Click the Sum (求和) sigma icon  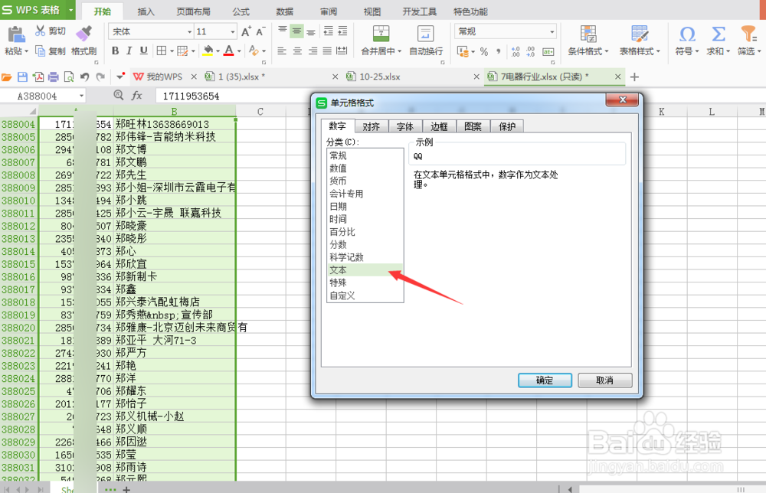point(719,34)
